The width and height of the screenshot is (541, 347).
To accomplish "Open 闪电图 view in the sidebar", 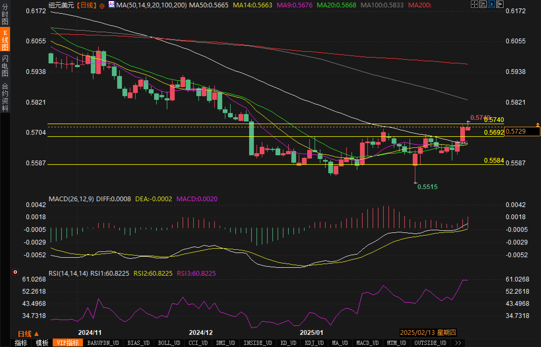I will (5, 66).
